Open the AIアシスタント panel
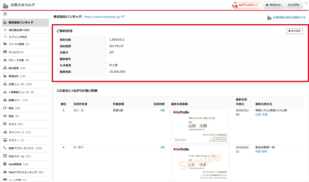The width and height of the screenshot is (309, 182). 247,5
